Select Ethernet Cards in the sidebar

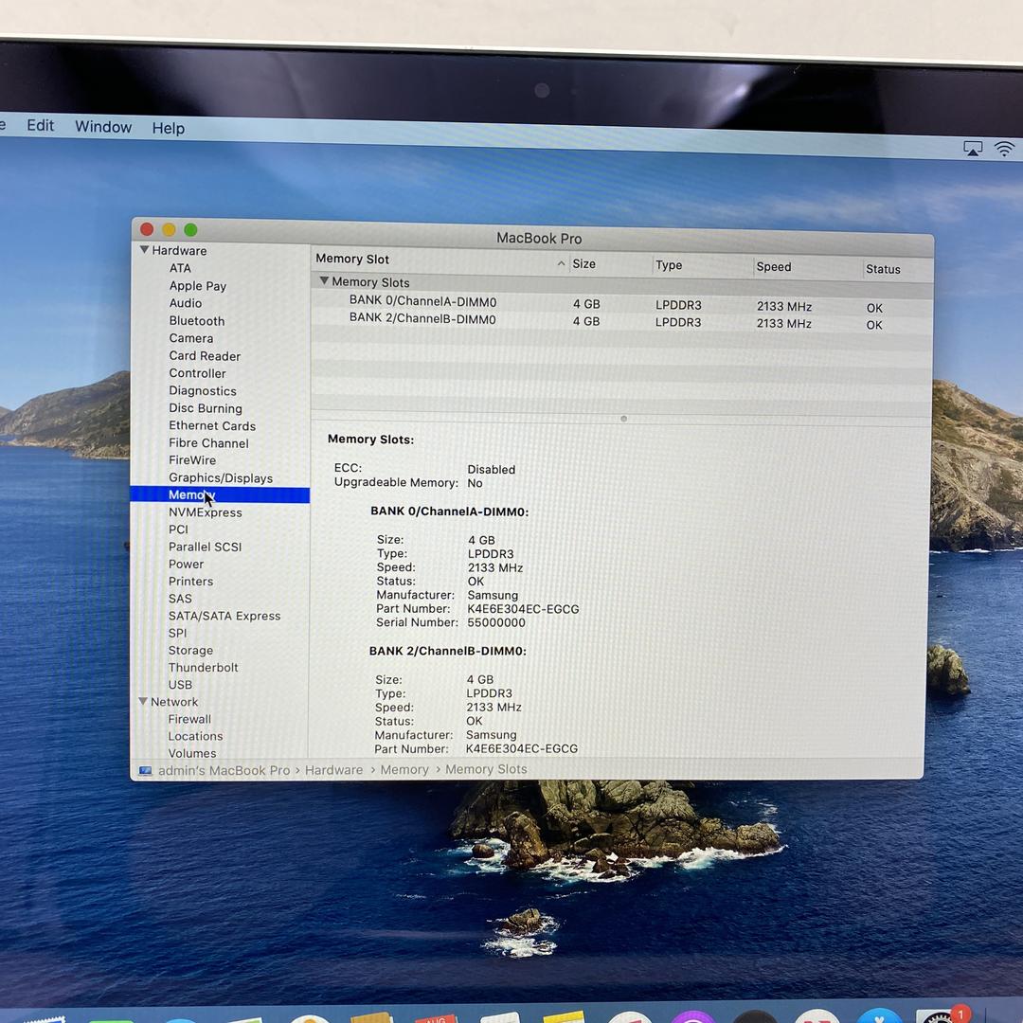(x=212, y=426)
